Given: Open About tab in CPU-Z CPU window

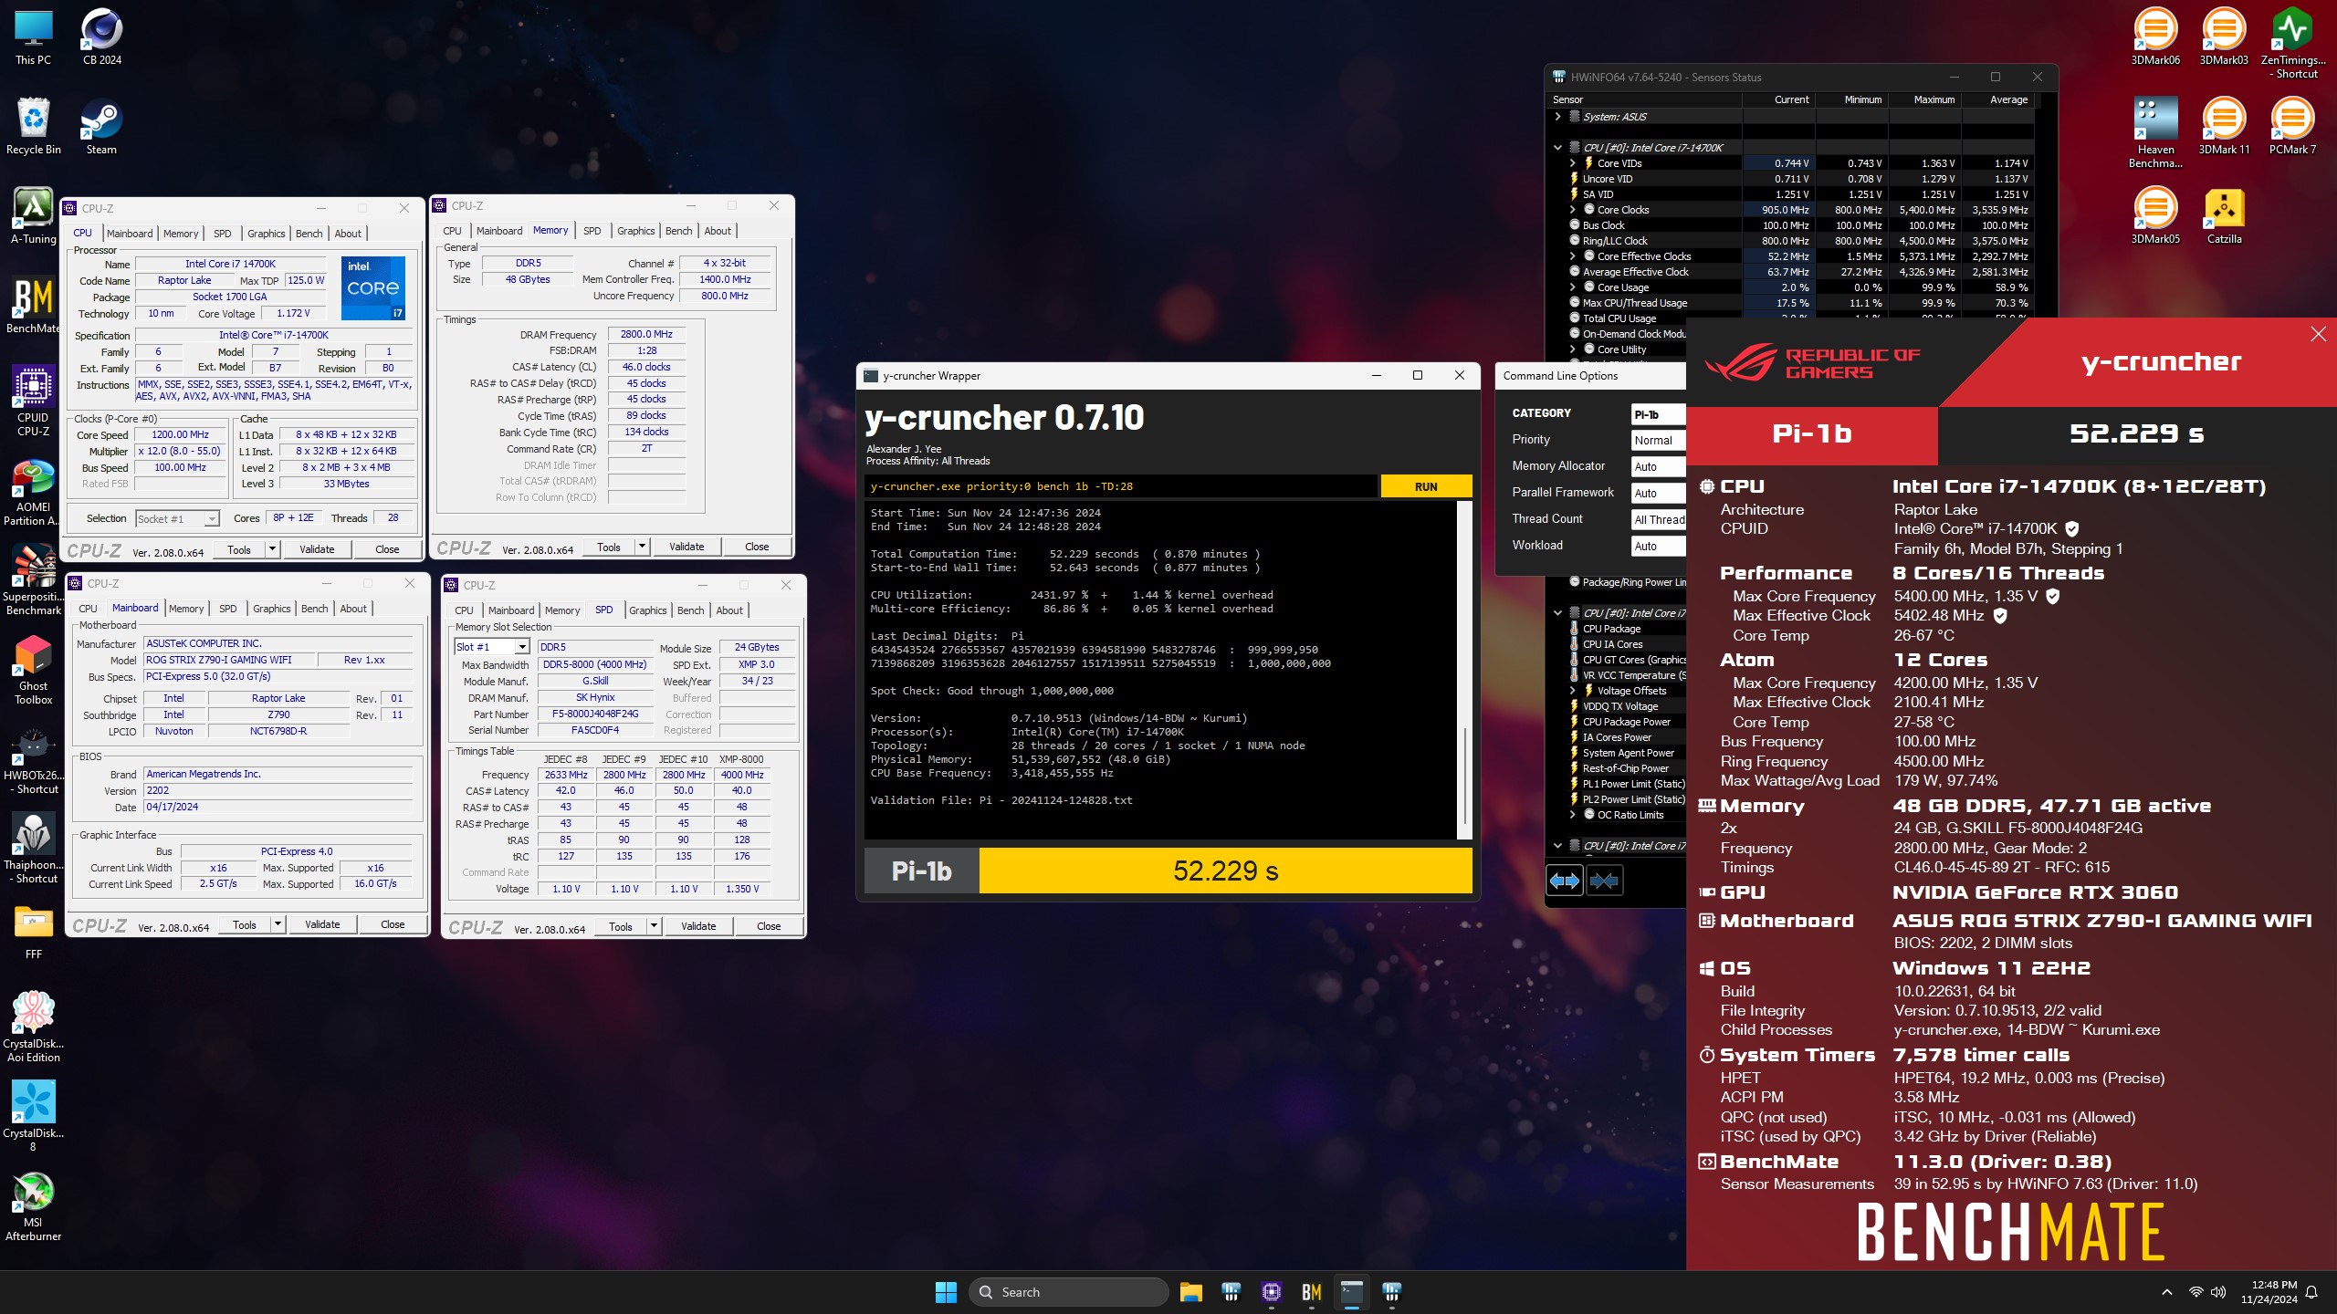Looking at the screenshot, I should click(x=348, y=234).
